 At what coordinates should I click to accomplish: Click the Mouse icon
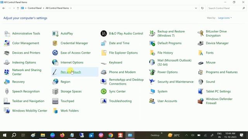coord(201,63)
